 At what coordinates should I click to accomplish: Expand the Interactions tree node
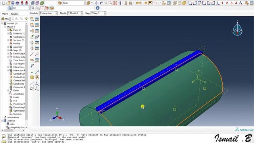[x=8, y=67]
